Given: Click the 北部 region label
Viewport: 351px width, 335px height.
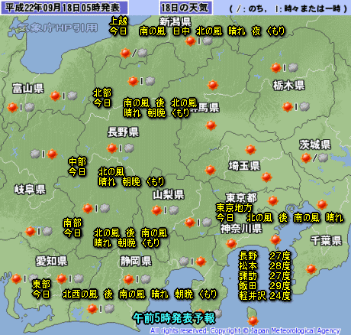Looking at the screenshot, I should (x=102, y=93).
